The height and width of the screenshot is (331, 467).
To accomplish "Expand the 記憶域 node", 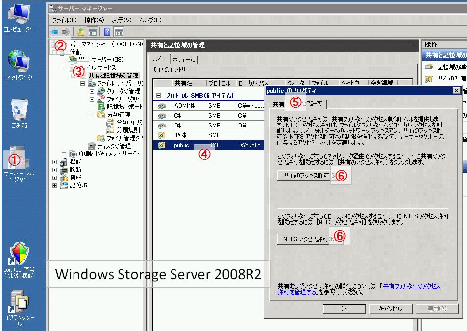I will pyautogui.click(x=54, y=185).
